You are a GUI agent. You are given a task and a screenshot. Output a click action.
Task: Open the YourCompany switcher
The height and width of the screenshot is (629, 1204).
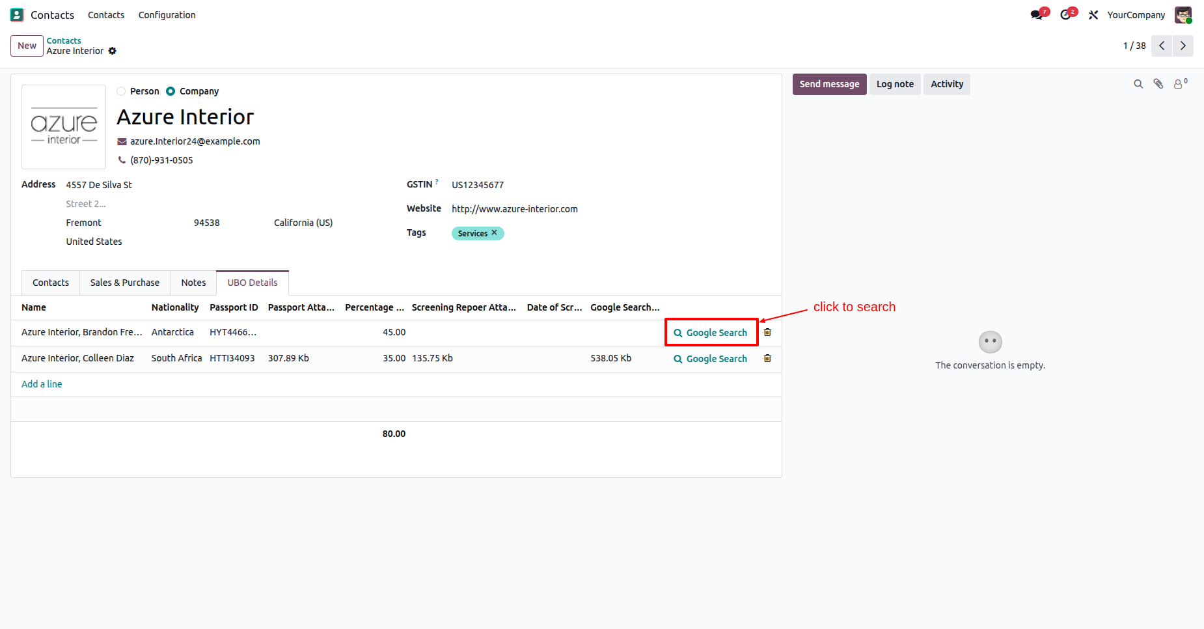coord(1136,15)
